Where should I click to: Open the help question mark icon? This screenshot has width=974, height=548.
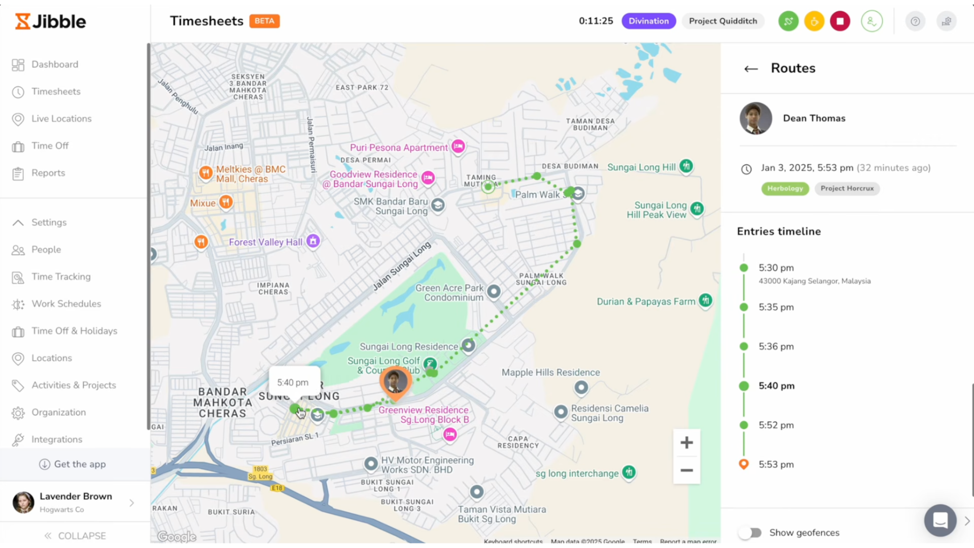point(915,21)
